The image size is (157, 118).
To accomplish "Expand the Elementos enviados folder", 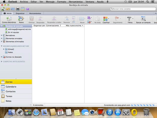I will (2, 38).
